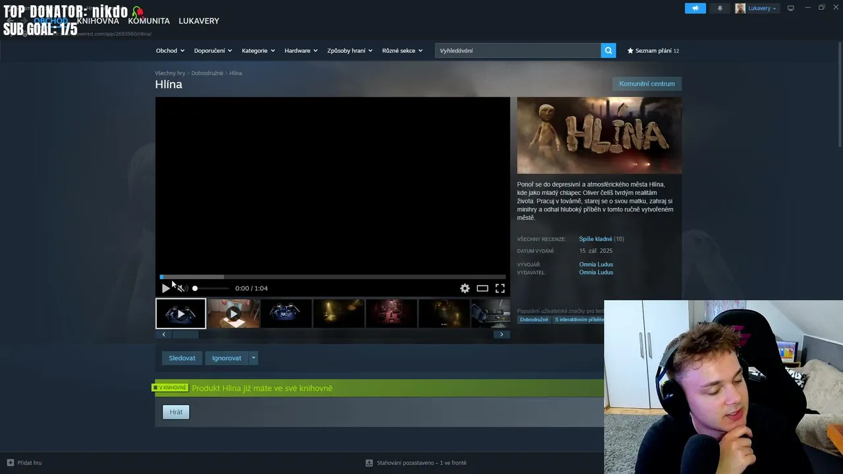
Task: Expand the Ignorovat options arrow
Action: click(254, 358)
